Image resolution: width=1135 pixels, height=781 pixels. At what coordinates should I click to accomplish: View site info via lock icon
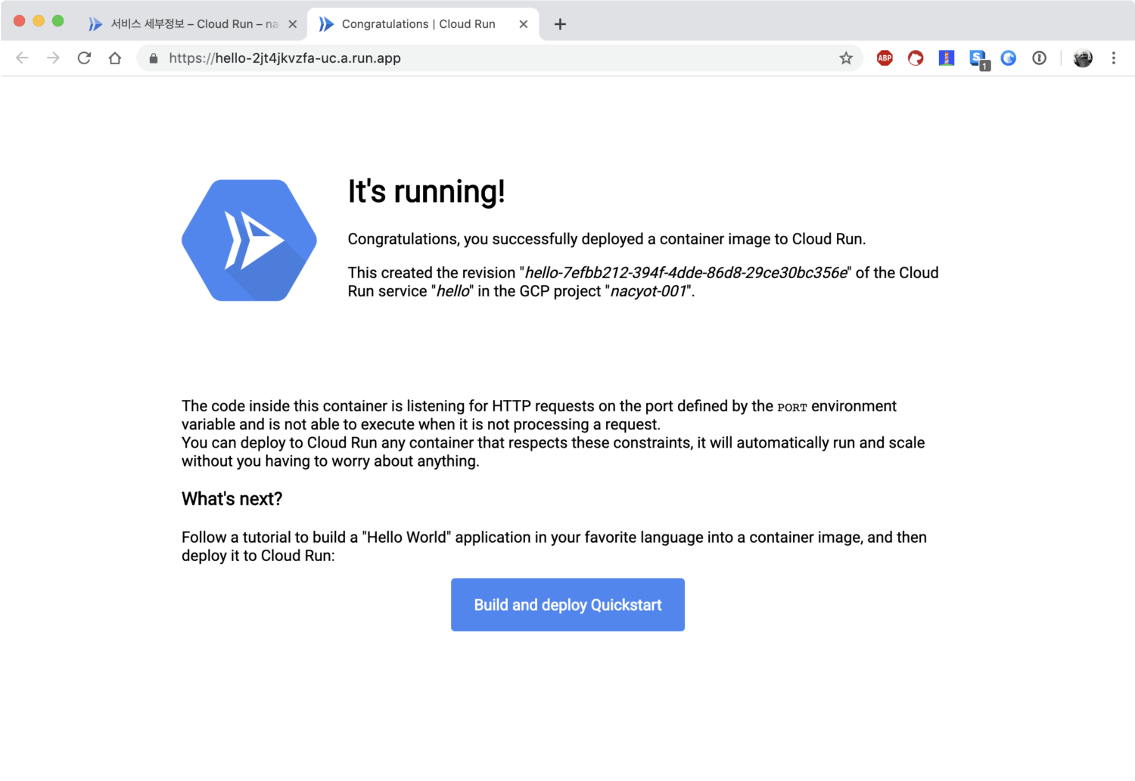154,58
